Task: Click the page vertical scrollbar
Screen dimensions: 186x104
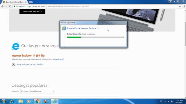Action: pos(185,34)
